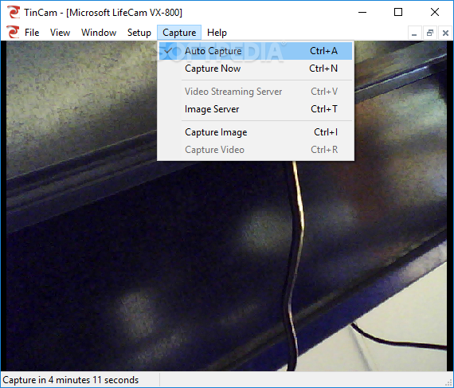Open the View menu
Image resolution: width=454 pixels, height=388 pixels.
tap(60, 33)
